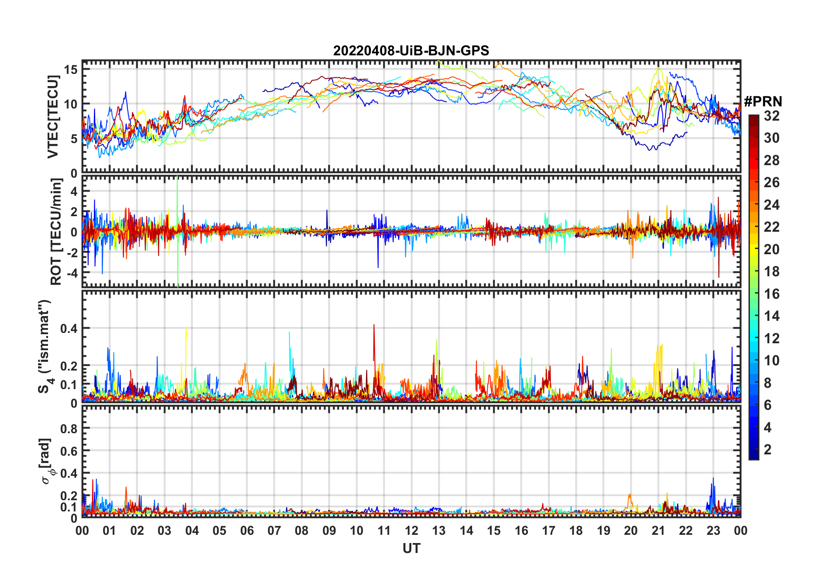Click the 0.6 tick on sigma phi axis
823x575 pixels.
(x=69, y=451)
